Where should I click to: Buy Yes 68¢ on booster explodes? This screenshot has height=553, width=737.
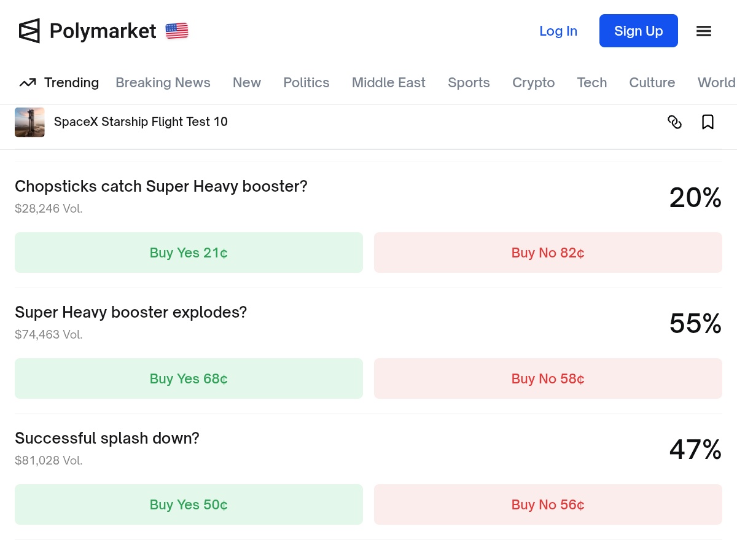point(189,378)
